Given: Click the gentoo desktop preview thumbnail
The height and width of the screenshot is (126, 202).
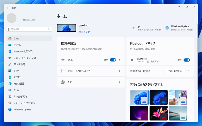Looking at the screenshot, I should [x=66, y=28].
